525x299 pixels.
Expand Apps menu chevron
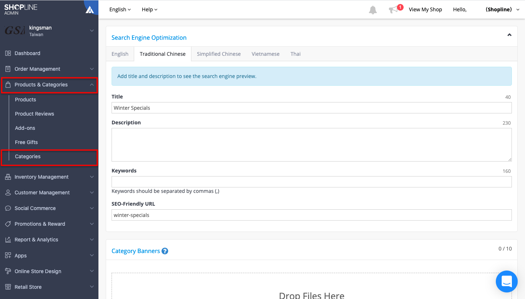(92, 256)
